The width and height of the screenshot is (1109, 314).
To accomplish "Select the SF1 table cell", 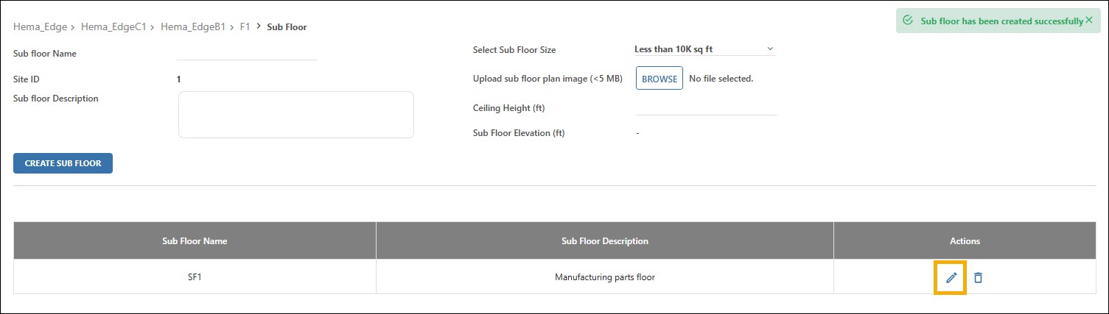I will point(195,277).
